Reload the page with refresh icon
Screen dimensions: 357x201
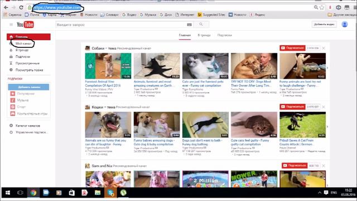pos(21,7)
